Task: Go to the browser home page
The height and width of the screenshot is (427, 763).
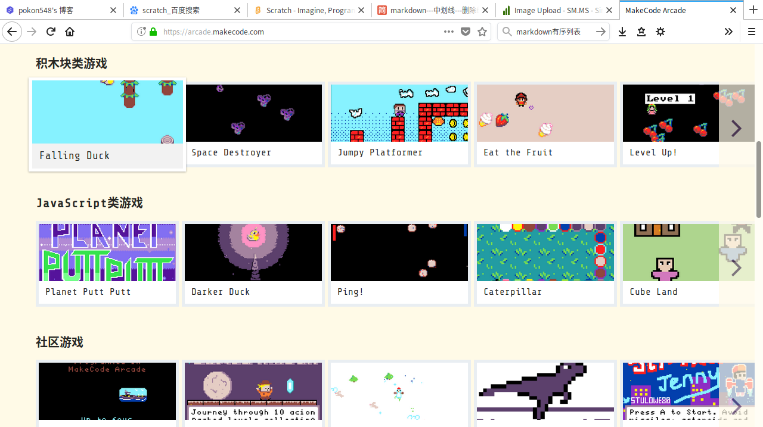Action: (x=70, y=32)
